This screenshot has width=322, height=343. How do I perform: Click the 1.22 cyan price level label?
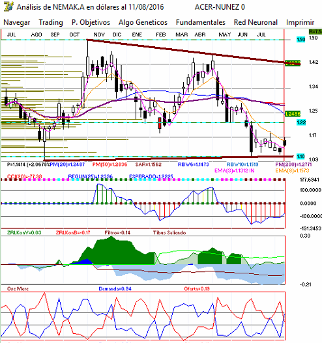(301, 122)
